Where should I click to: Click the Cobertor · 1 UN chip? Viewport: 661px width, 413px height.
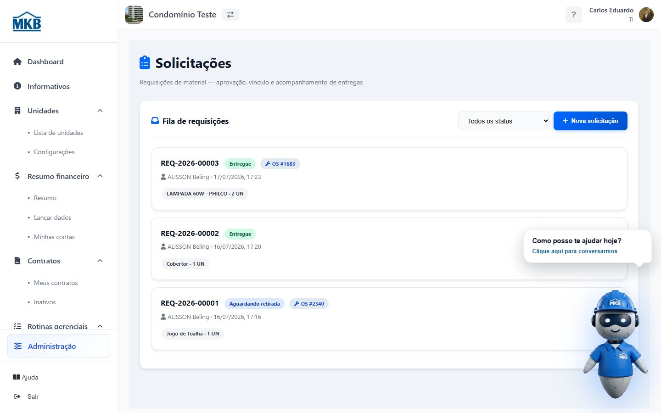pos(185,264)
